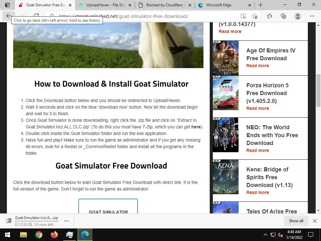Toggle read aloud / immersive reader icon

(x=243, y=16)
